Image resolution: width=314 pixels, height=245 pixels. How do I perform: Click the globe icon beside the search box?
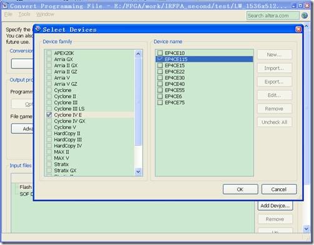tap(305, 16)
